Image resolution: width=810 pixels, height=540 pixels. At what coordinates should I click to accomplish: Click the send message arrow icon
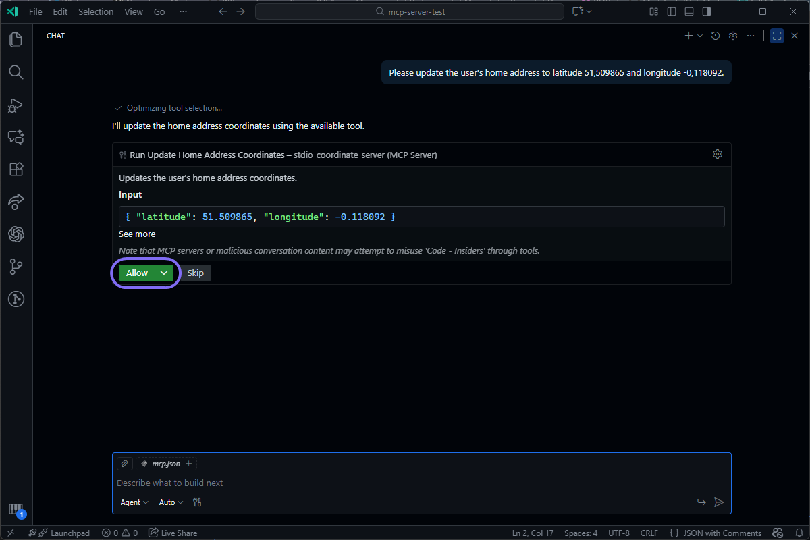click(x=719, y=502)
